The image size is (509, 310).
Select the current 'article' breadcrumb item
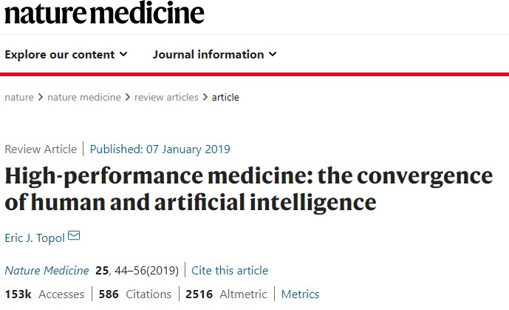tap(225, 97)
